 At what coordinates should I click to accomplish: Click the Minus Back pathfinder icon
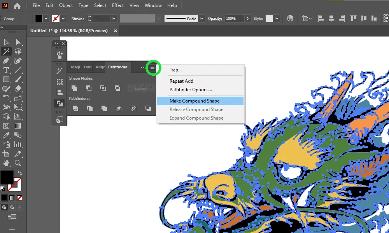point(148,108)
